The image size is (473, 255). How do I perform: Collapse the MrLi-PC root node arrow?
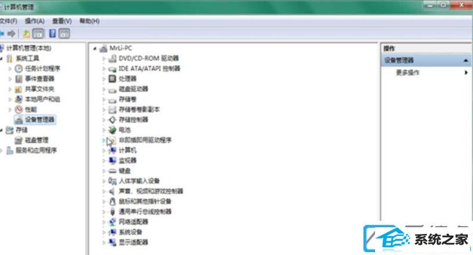click(x=94, y=48)
